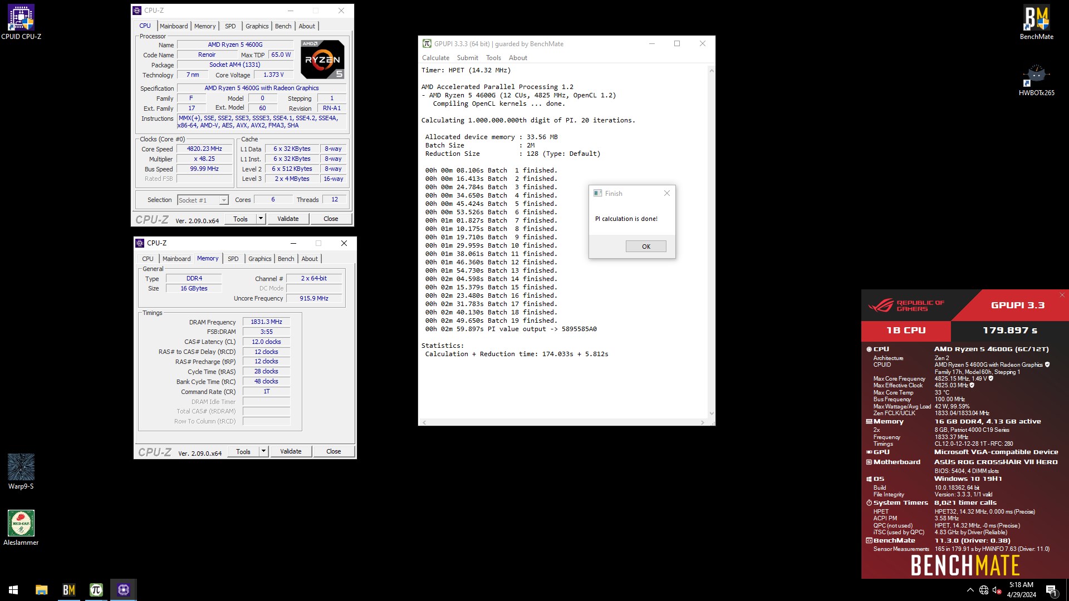Click the Windows Start button
The width and height of the screenshot is (1069, 601).
coord(13,589)
